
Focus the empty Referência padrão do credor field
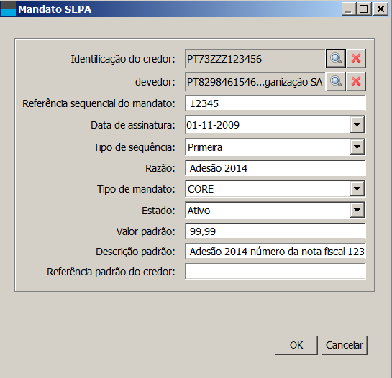(275, 272)
